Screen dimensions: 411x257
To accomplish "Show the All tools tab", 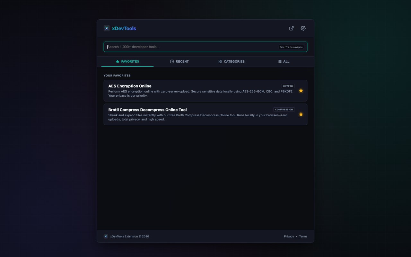I will click(x=284, y=62).
